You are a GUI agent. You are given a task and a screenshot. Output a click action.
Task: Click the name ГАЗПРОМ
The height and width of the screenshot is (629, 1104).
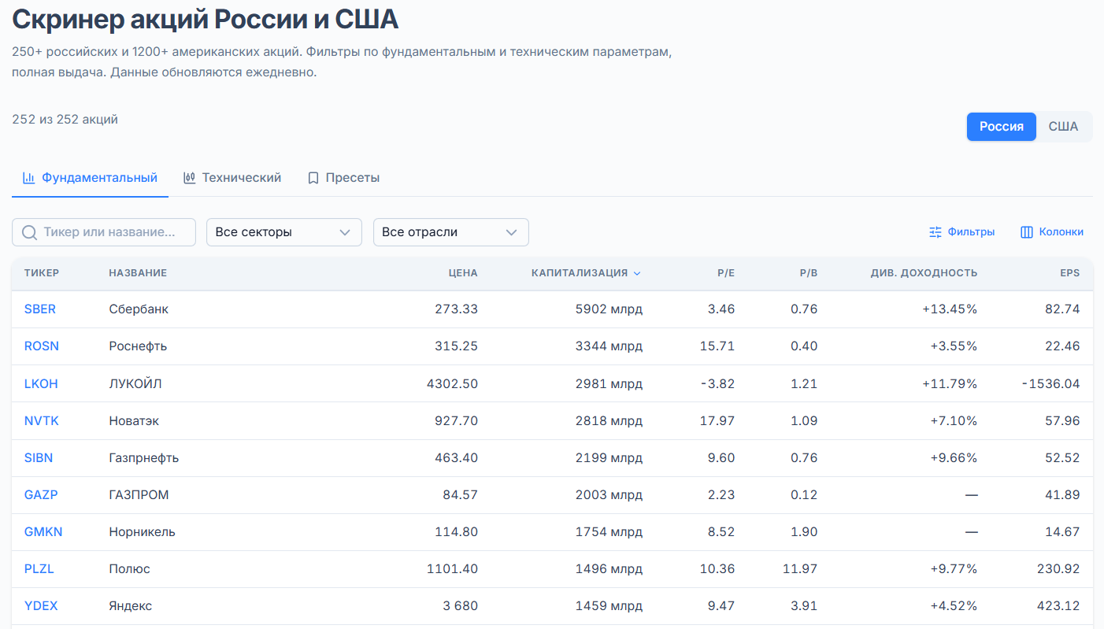(x=139, y=495)
